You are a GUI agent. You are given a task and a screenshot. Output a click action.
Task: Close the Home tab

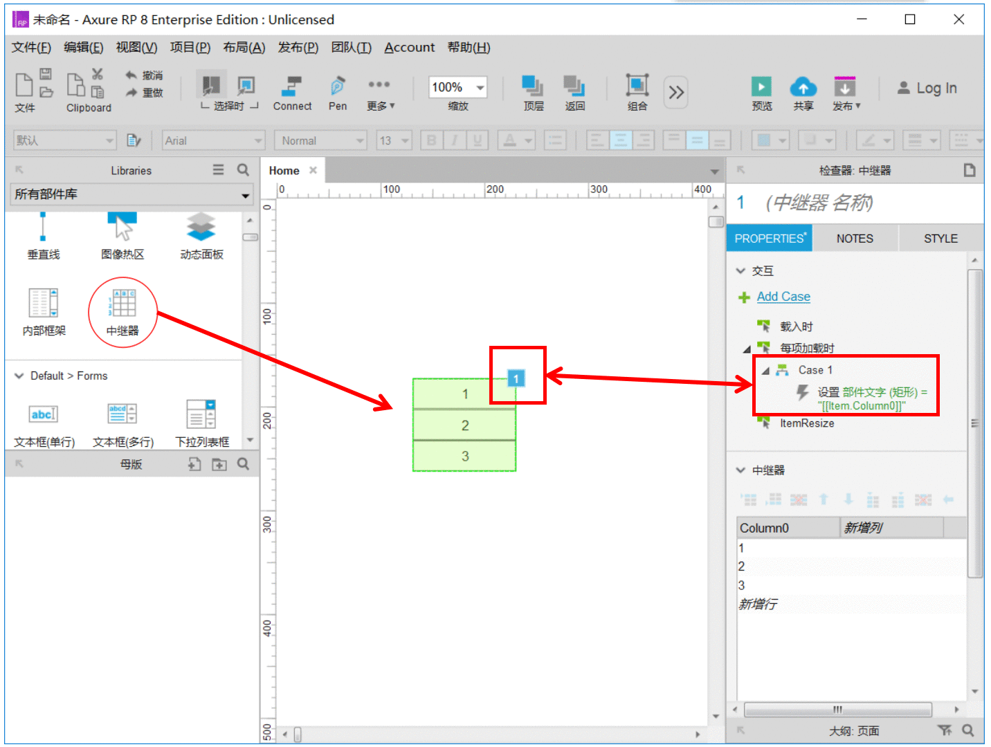[x=313, y=170]
